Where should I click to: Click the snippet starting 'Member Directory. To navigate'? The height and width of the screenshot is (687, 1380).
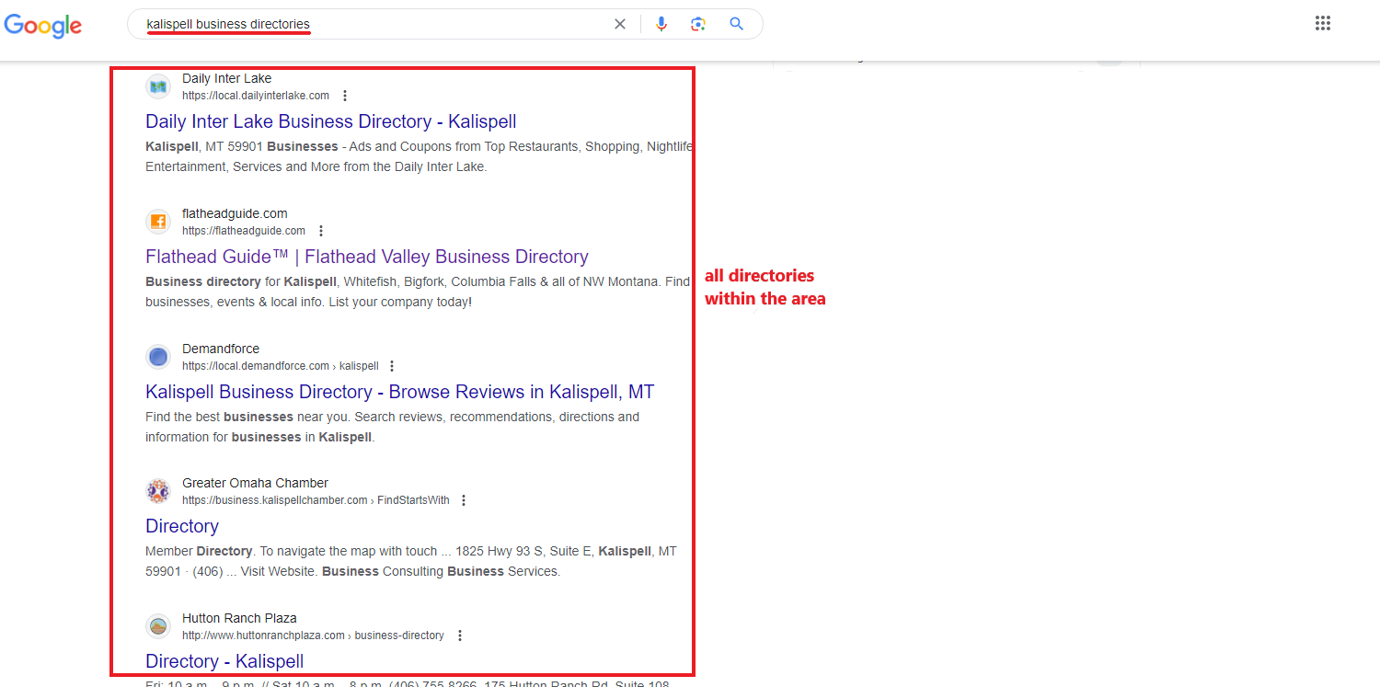(411, 561)
